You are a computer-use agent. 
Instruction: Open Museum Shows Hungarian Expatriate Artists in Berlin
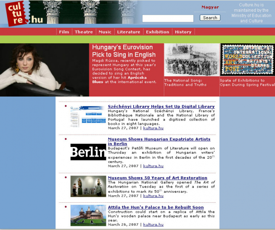tap(159, 141)
